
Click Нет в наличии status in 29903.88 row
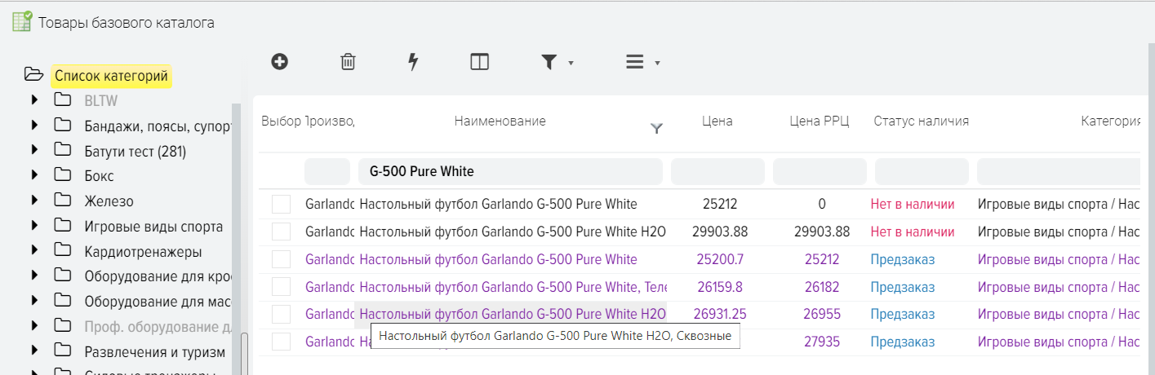tap(913, 232)
